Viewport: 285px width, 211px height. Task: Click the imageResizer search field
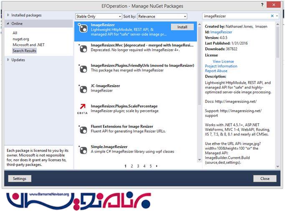pyautogui.click(x=236, y=16)
